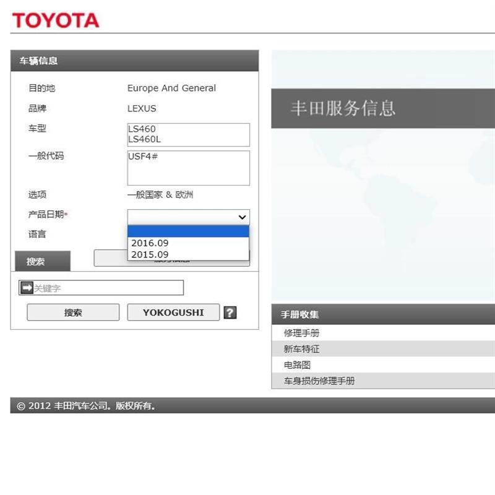Open 新车特征 manual link

point(301,349)
